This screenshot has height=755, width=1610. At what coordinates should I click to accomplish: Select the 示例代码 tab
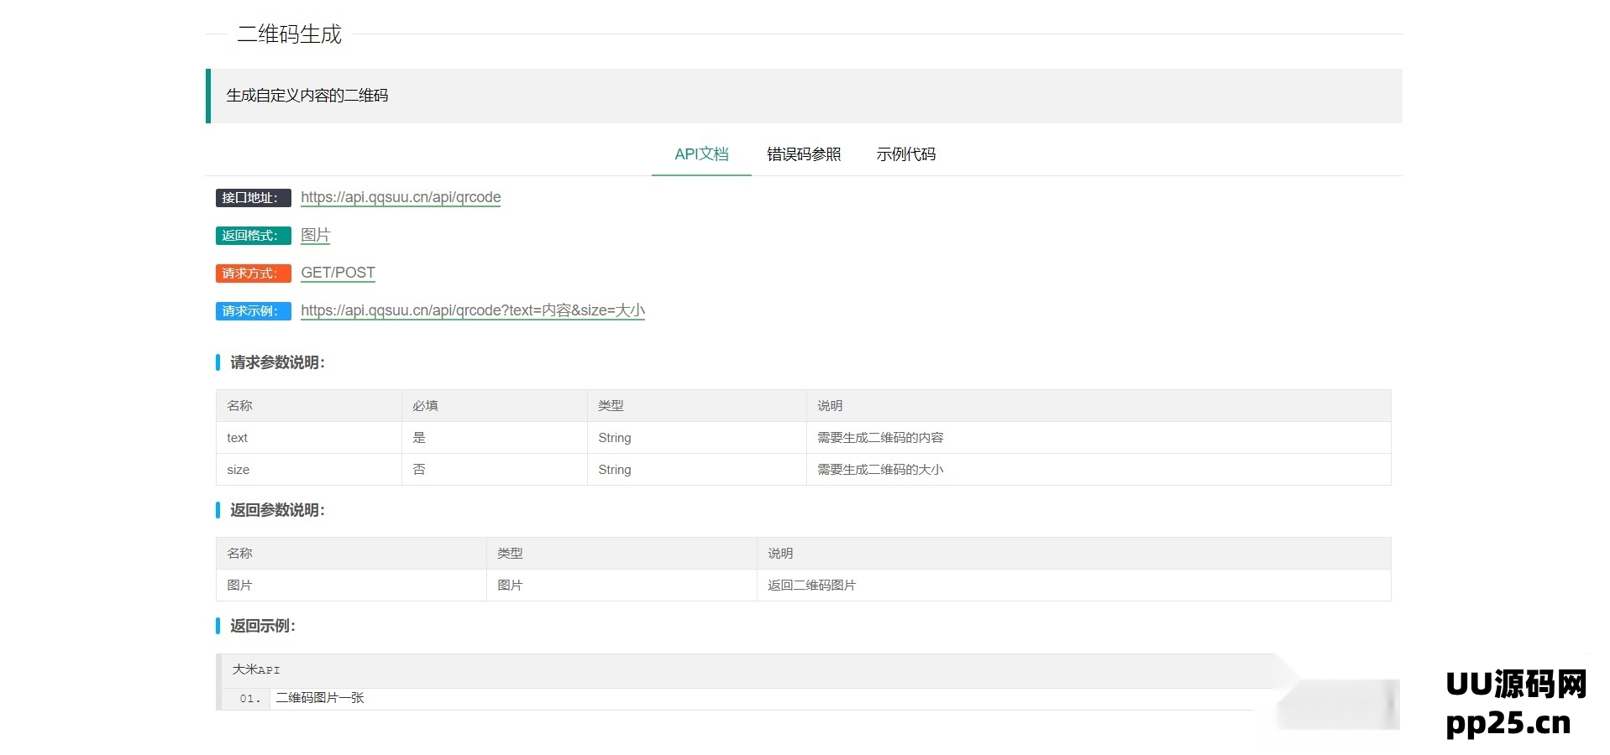(x=905, y=154)
